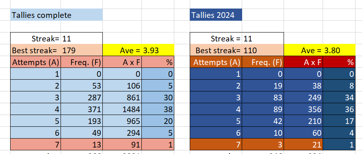Image resolution: width=362 pixels, height=154 pixels.
Task: Select the cell containing 1484
Action: tap(122, 109)
